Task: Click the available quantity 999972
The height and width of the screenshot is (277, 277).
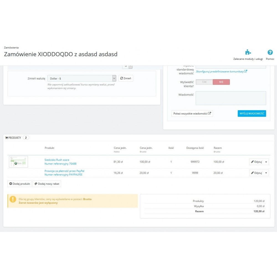Action: 195,162
